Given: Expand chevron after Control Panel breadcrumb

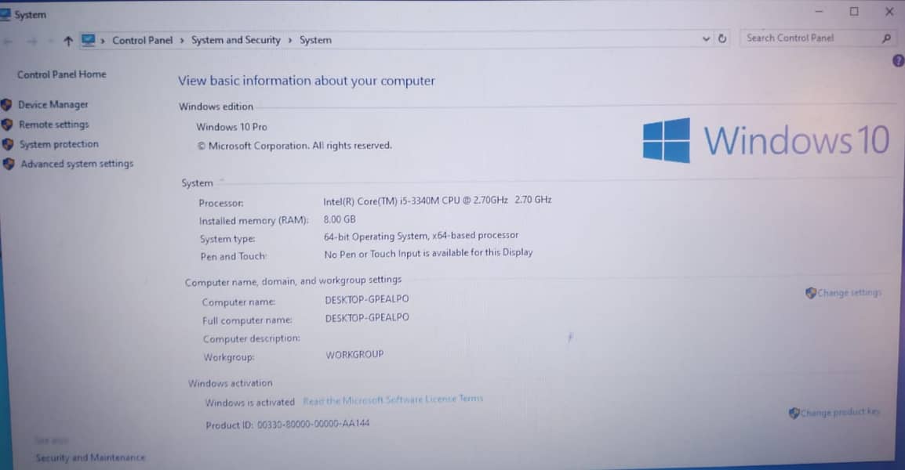Looking at the screenshot, I should point(182,41).
